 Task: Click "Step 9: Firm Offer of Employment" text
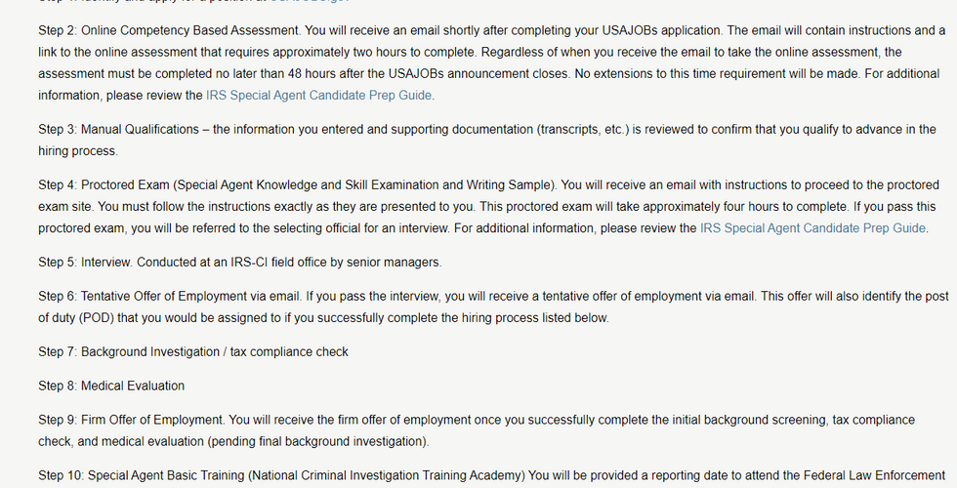pos(132,420)
